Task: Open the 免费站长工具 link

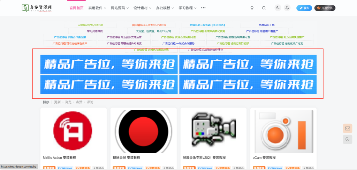Action: pos(267,25)
